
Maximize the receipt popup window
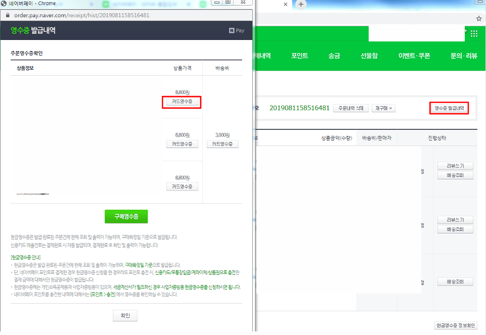(228, 2)
